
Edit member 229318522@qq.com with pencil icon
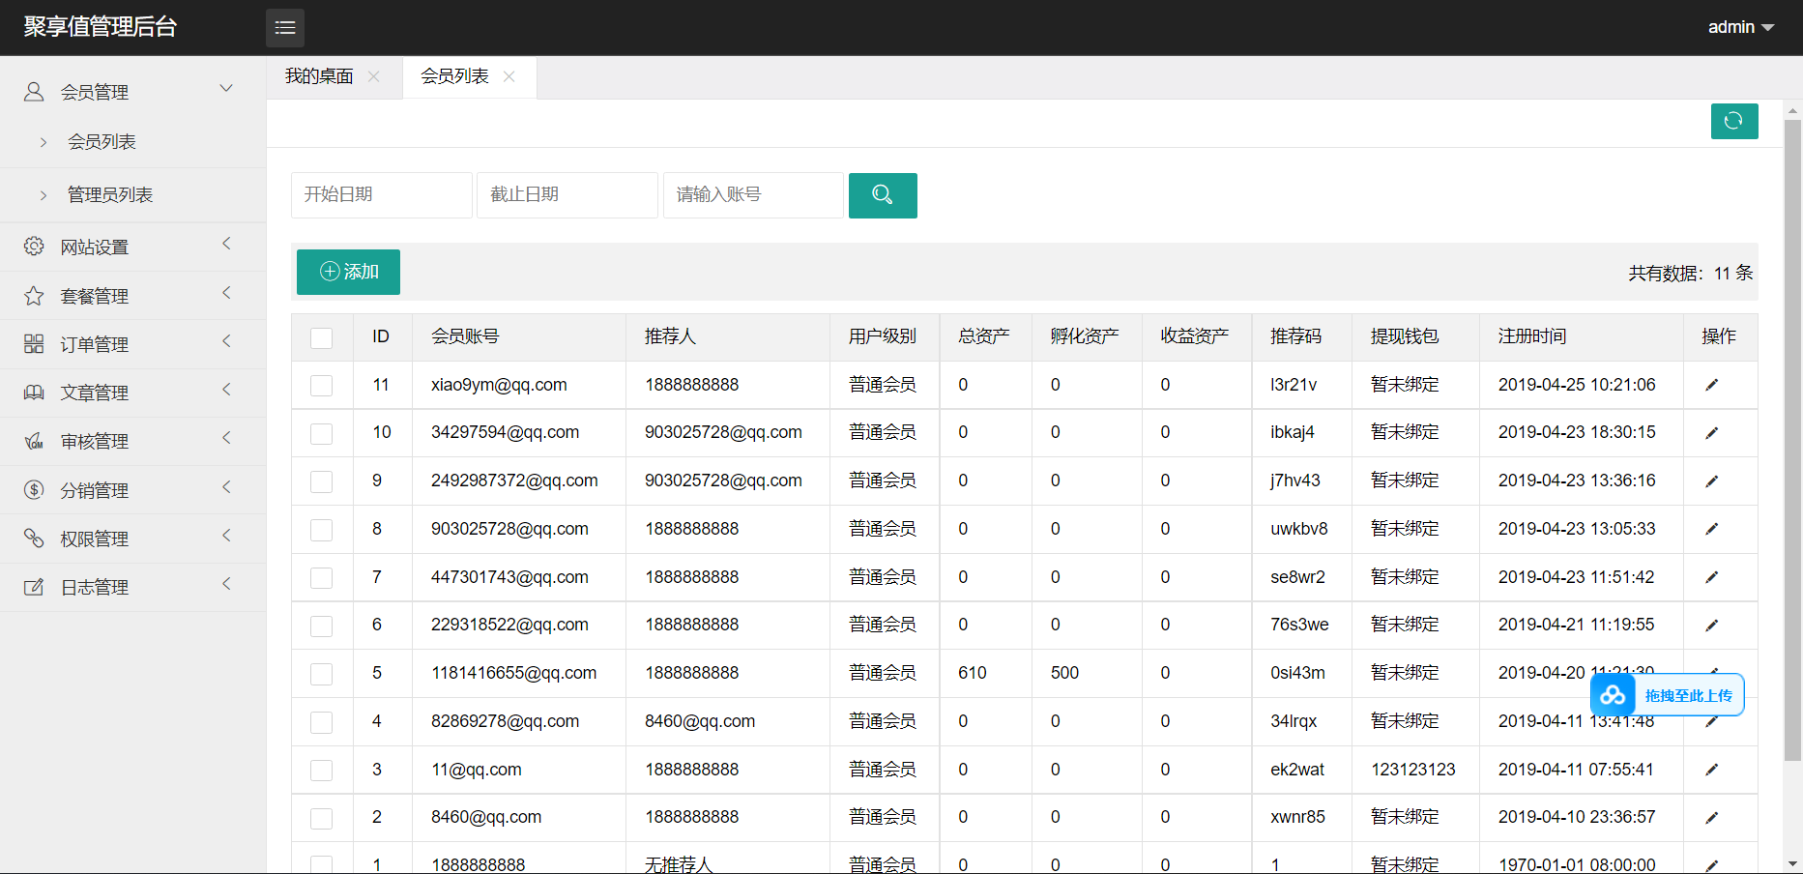1712,626
